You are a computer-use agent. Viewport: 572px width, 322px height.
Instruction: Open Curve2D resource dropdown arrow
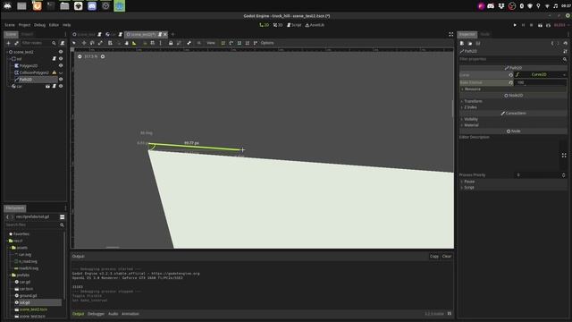point(564,75)
